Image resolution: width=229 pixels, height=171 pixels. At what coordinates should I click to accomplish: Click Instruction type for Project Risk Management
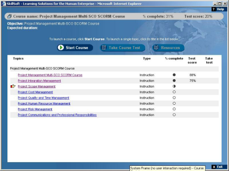(147, 109)
